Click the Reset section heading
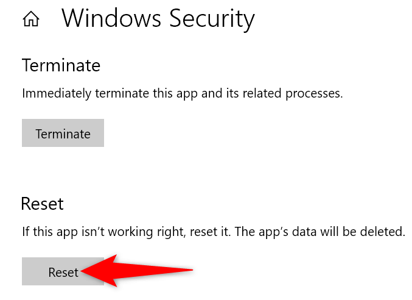 tap(42, 203)
